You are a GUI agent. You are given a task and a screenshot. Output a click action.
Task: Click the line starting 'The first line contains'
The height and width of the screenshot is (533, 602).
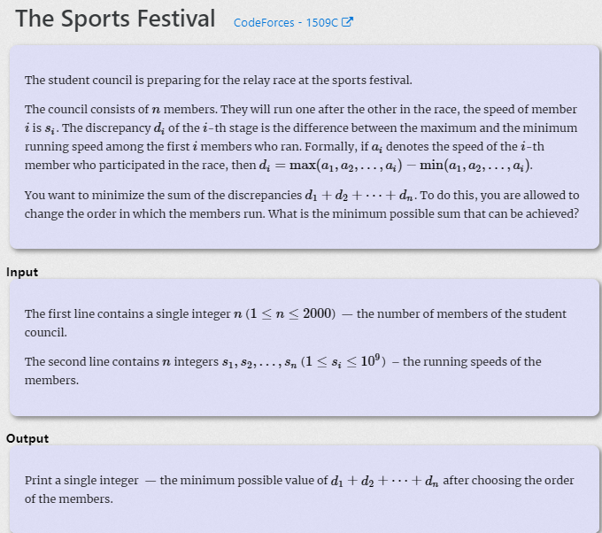pyautogui.click(x=296, y=322)
